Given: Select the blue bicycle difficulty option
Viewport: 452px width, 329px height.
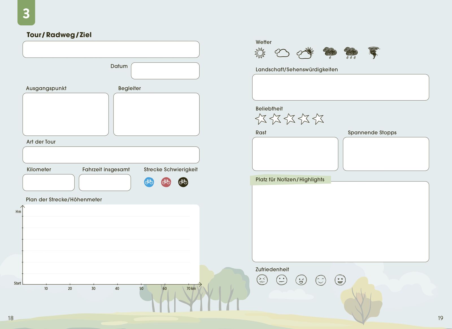Looking at the screenshot, I should click(x=149, y=182).
